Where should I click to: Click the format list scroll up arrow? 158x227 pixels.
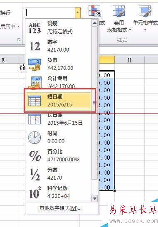pos(94,23)
